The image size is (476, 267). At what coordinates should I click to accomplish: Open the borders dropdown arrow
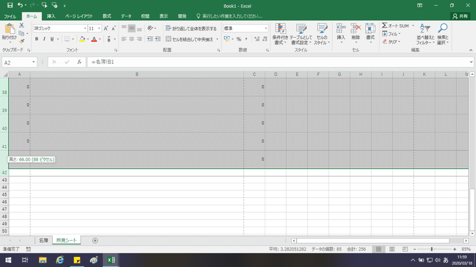click(73, 39)
